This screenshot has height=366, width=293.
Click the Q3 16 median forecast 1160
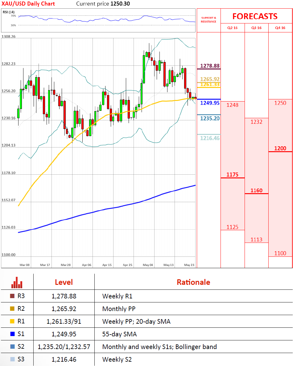point(256,190)
